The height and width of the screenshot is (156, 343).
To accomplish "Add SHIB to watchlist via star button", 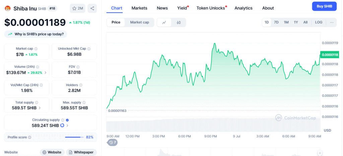I will pyautogui.click(x=77, y=8).
